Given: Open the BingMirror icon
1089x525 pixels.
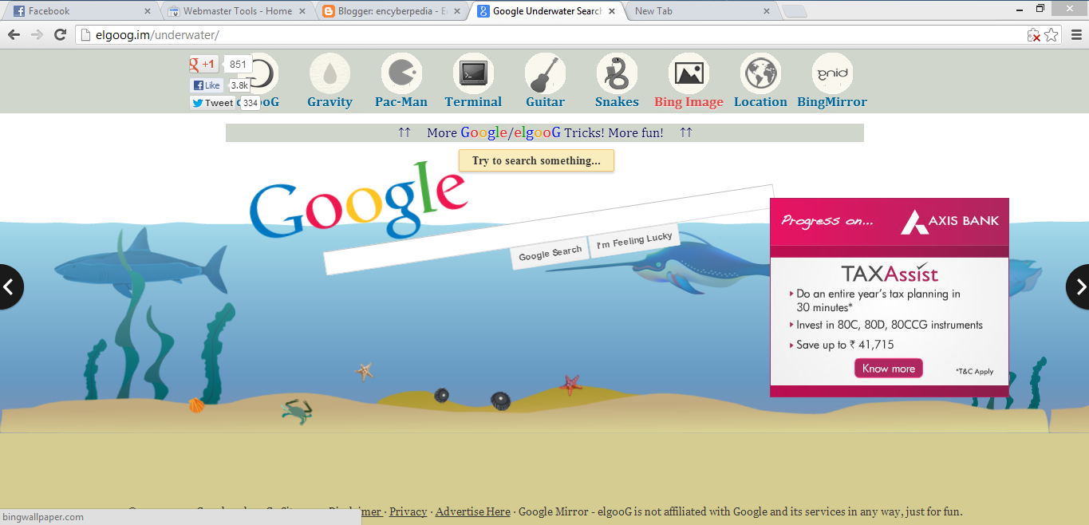Looking at the screenshot, I should [832, 73].
